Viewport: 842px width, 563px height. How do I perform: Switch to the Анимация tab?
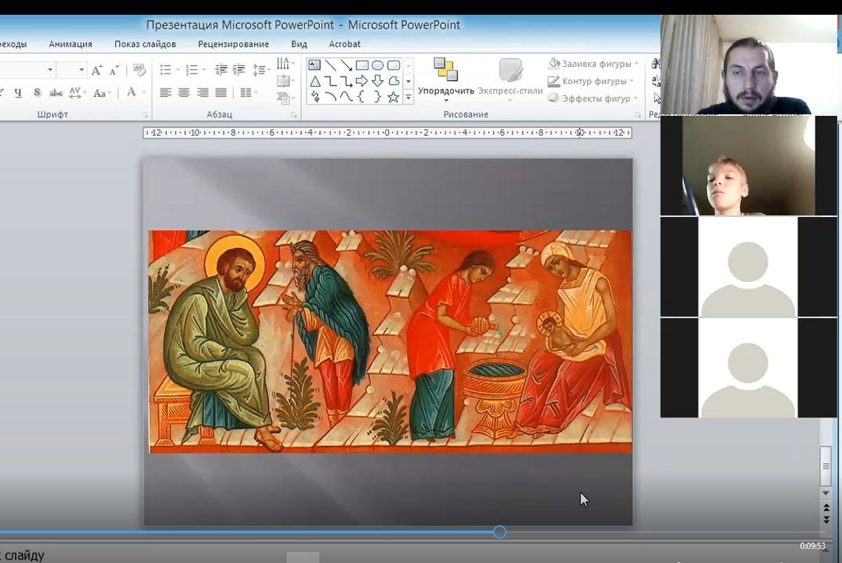[71, 44]
